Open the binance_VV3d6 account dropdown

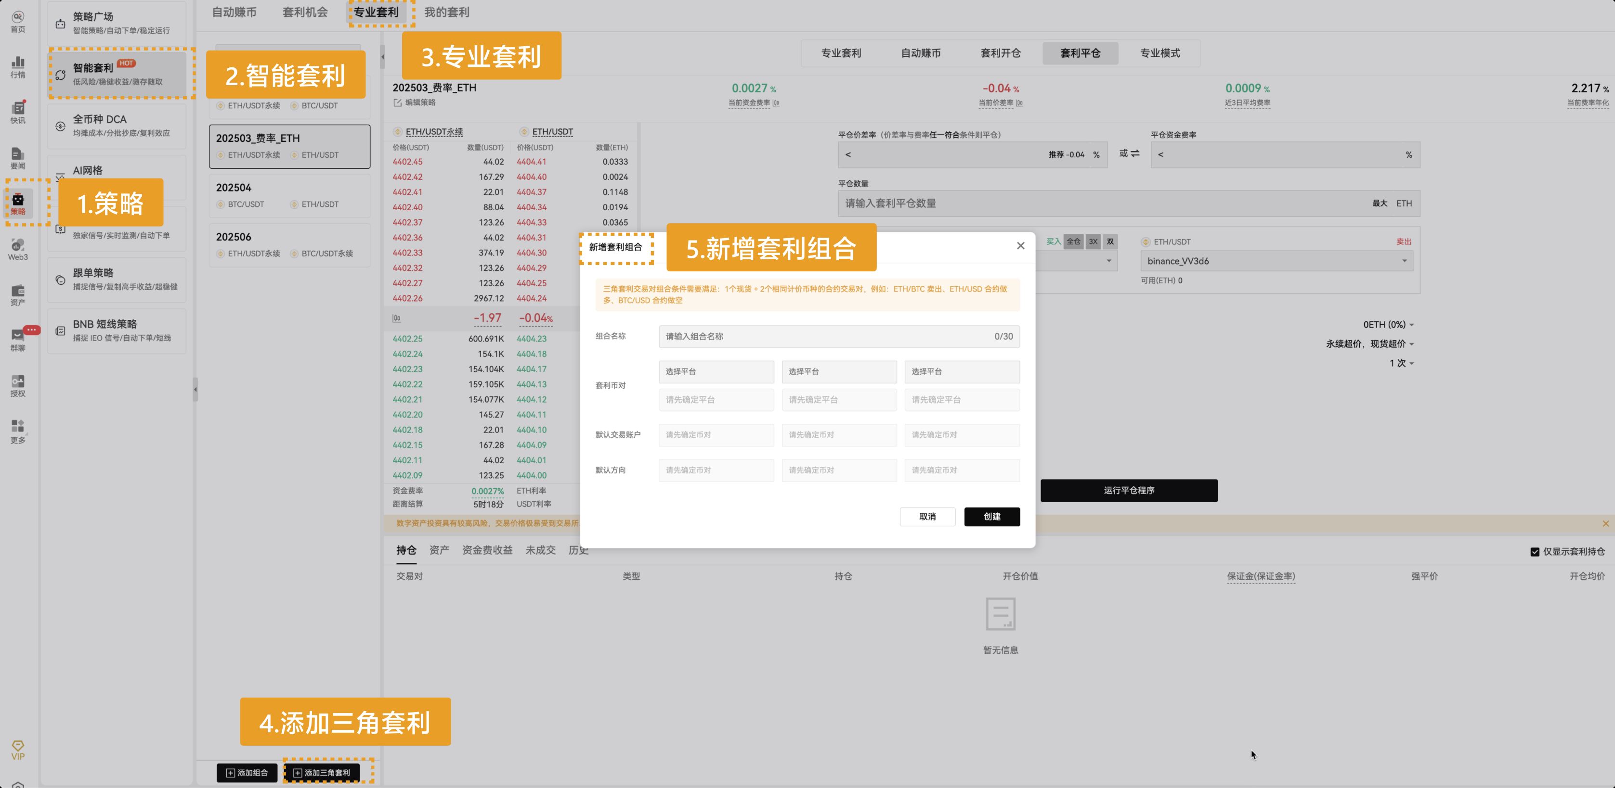[1277, 261]
